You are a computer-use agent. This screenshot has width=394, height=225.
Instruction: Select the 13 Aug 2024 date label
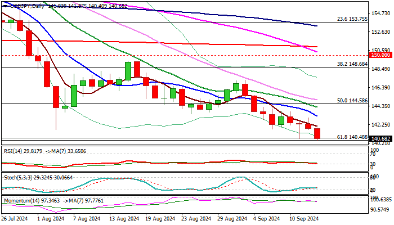click(124, 219)
